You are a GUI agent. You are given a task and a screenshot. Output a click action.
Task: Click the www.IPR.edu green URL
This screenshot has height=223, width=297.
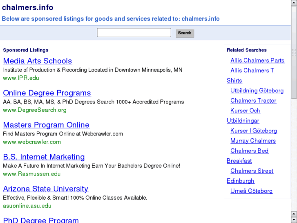[x=21, y=78]
